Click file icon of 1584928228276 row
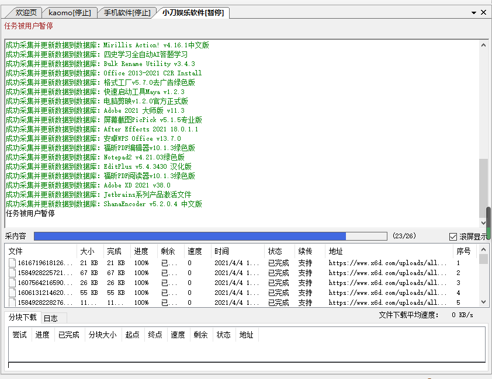492x379 pixels. [x=12, y=302]
